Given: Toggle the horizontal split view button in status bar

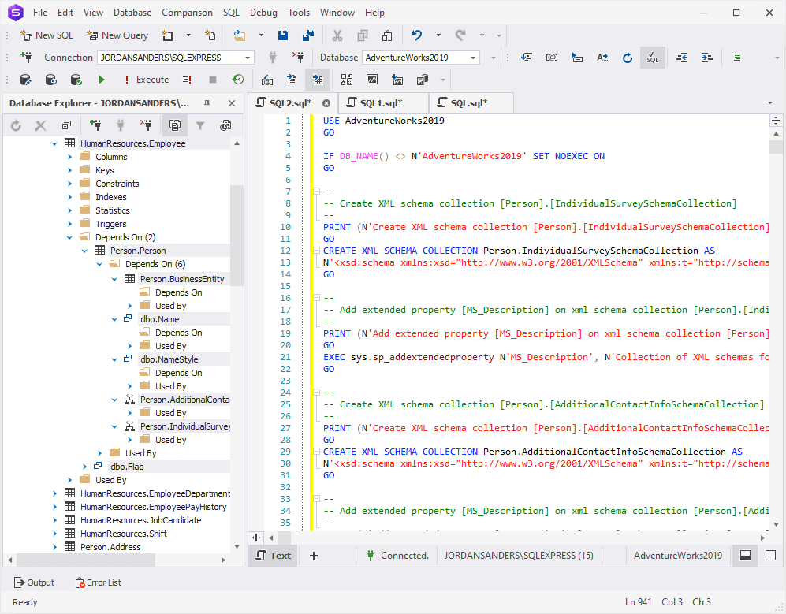Looking at the screenshot, I should point(745,556).
